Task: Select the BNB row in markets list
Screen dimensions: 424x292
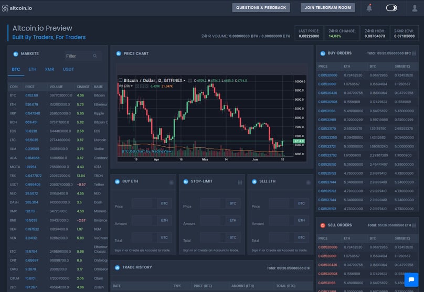Action: pyautogui.click(x=58, y=220)
